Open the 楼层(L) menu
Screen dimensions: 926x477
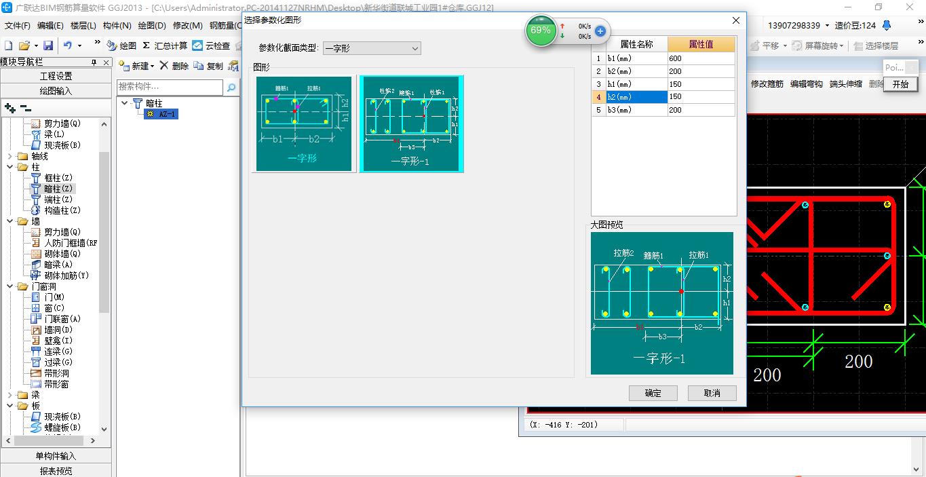pyautogui.click(x=83, y=26)
